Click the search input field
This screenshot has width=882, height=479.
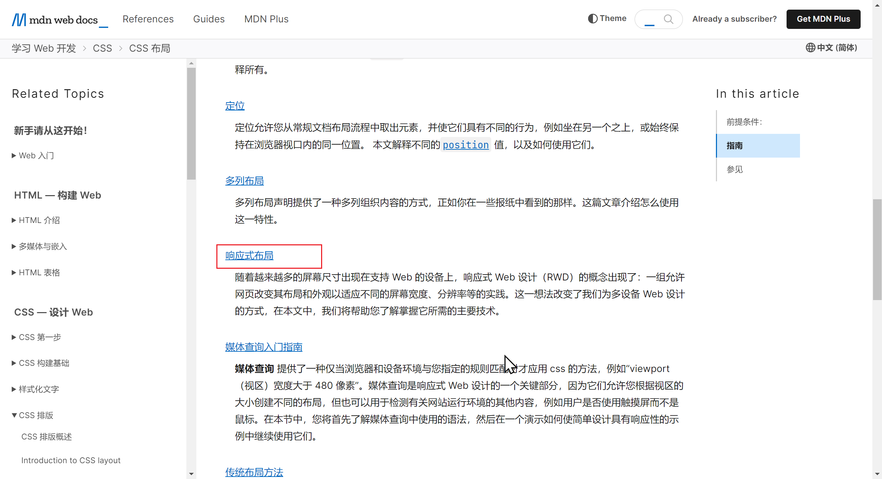click(x=649, y=19)
